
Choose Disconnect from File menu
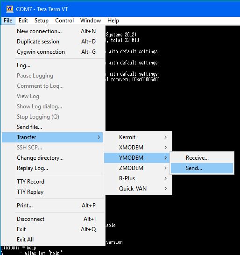(52, 219)
